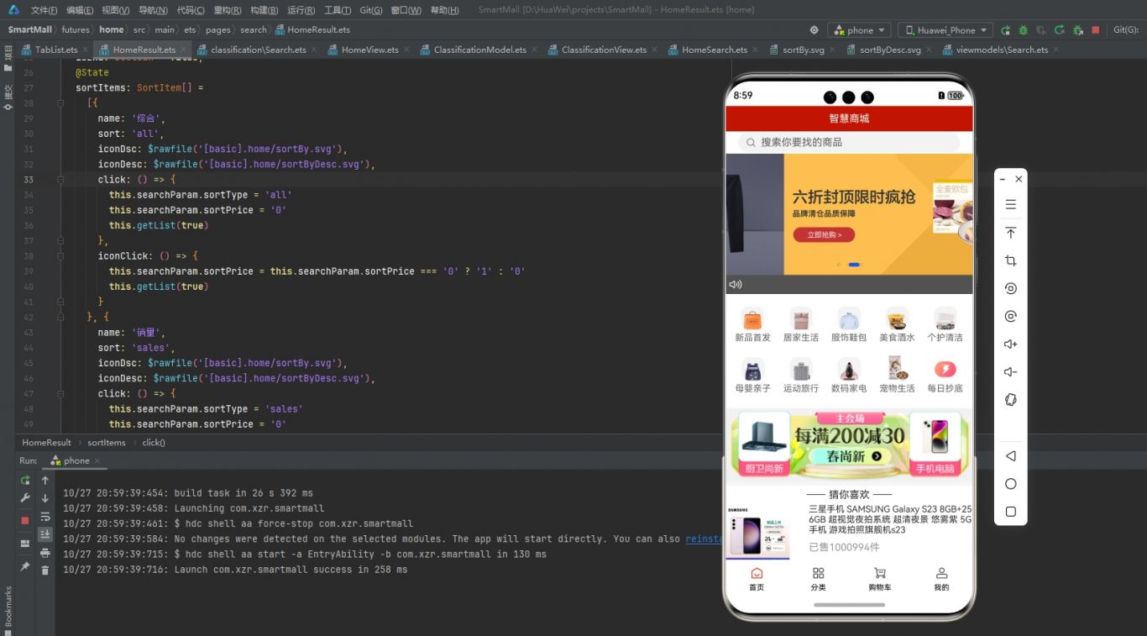
Task: Stop process with red square in Run panel
Action: click(x=25, y=521)
